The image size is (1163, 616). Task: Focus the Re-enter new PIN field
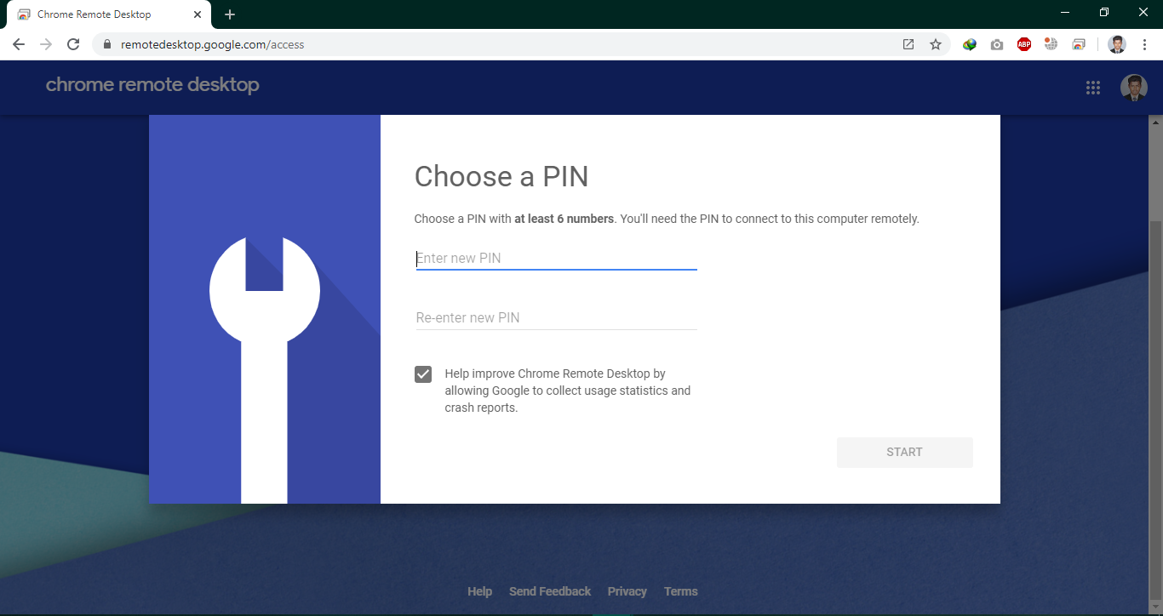click(x=556, y=317)
